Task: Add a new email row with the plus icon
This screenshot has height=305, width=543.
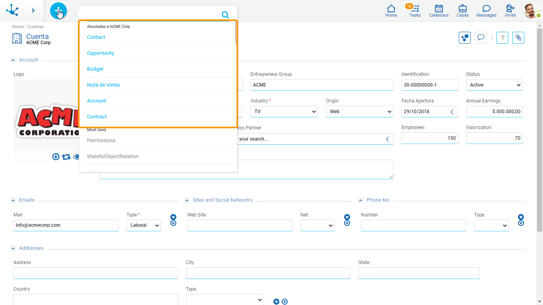Action: pyautogui.click(x=173, y=217)
